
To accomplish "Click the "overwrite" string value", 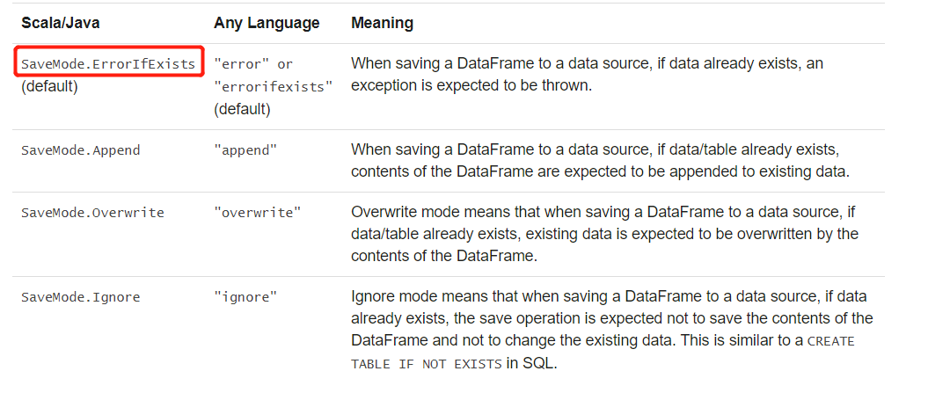I will pos(258,213).
